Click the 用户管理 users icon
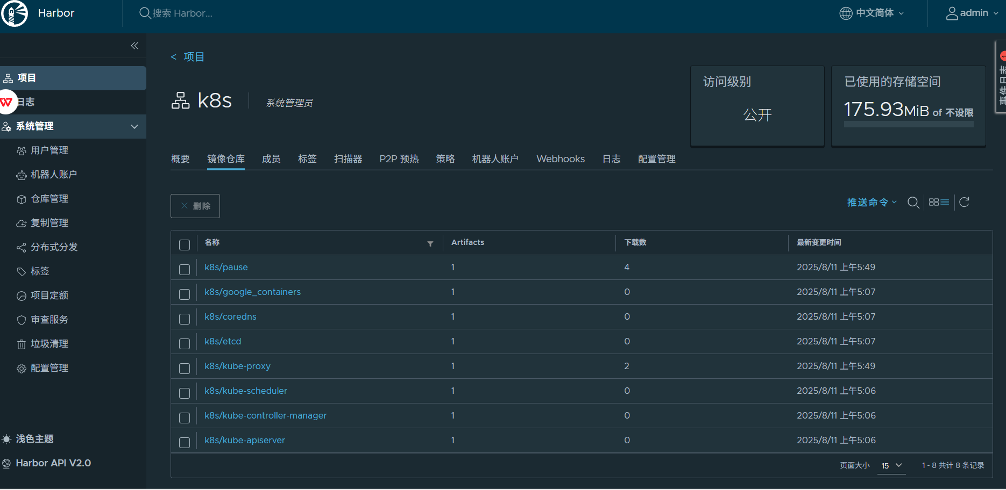Screen dimensions: 1006x490 click(x=22, y=151)
